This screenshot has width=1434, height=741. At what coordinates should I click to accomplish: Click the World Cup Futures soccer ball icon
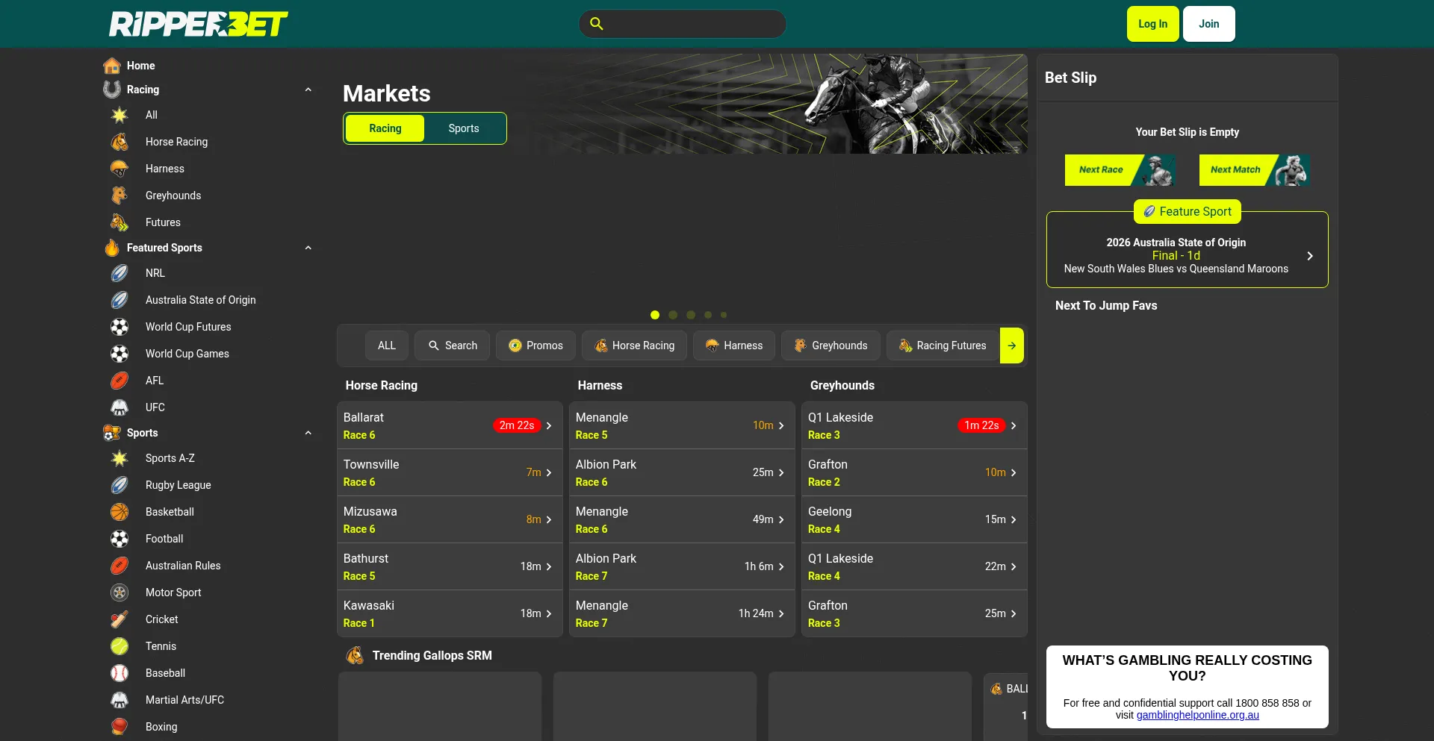pyautogui.click(x=119, y=327)
